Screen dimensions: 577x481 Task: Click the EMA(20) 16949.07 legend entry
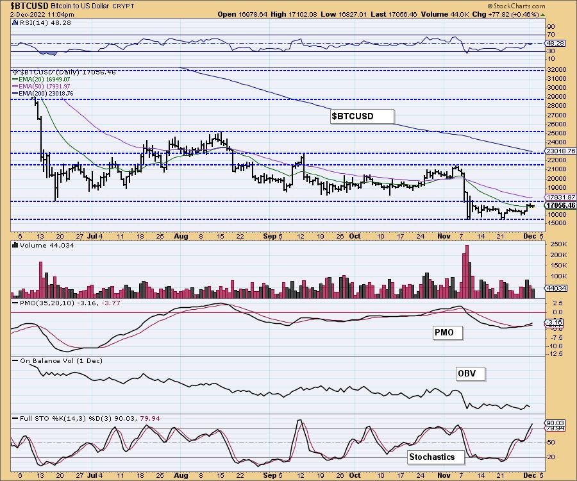point(41,79)
